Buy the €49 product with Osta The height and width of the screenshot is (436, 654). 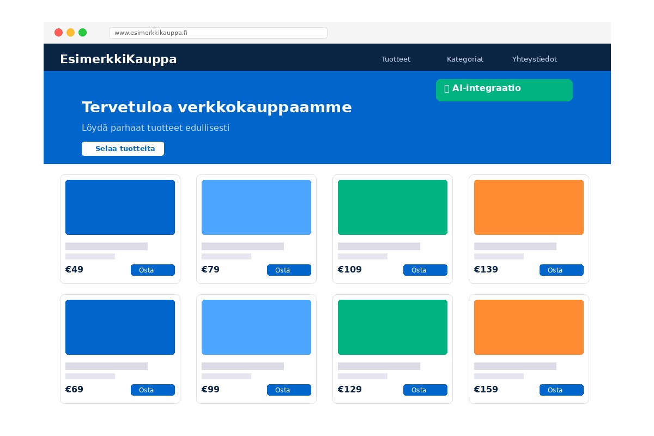click(153, 270)
